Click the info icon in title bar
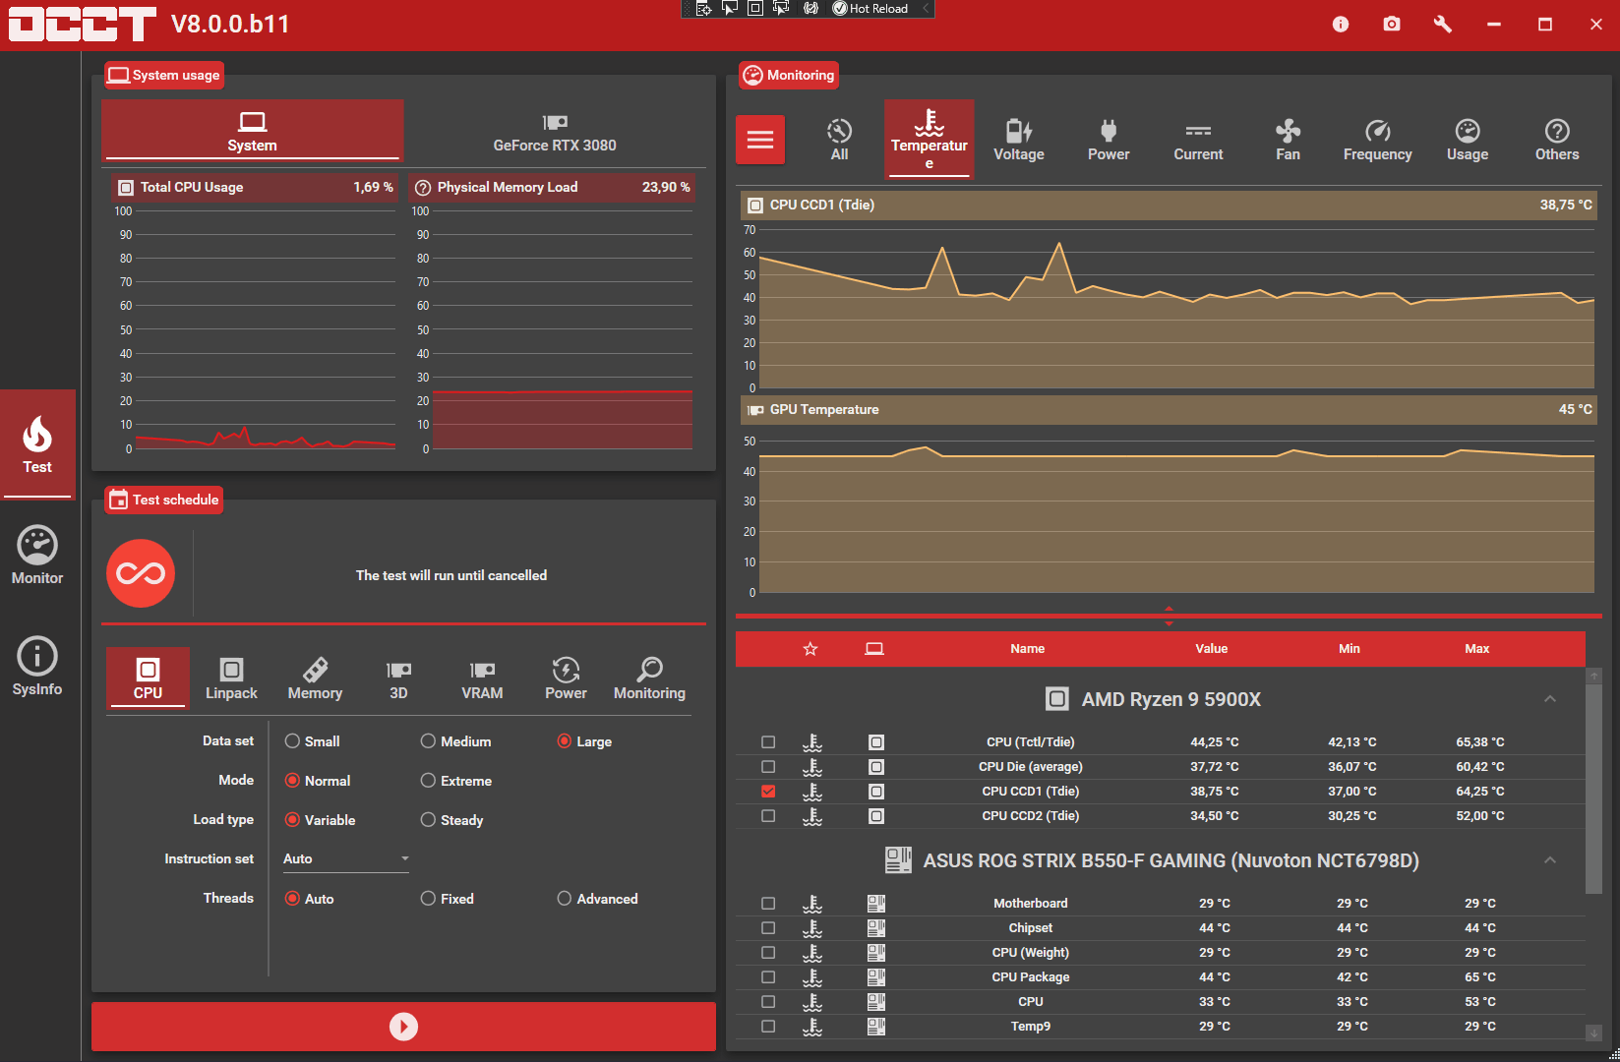Image resolution: width=1620 pixels, height=1062 pixels. [x=1340, y=24]
